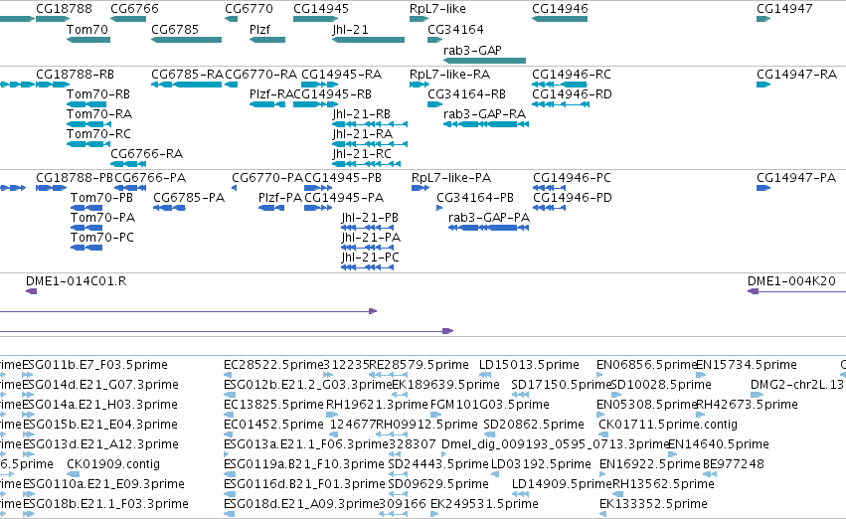Click the FGM101G03.5prime EST label
This screenshot has height=519, width=846.
click(490, 406)
